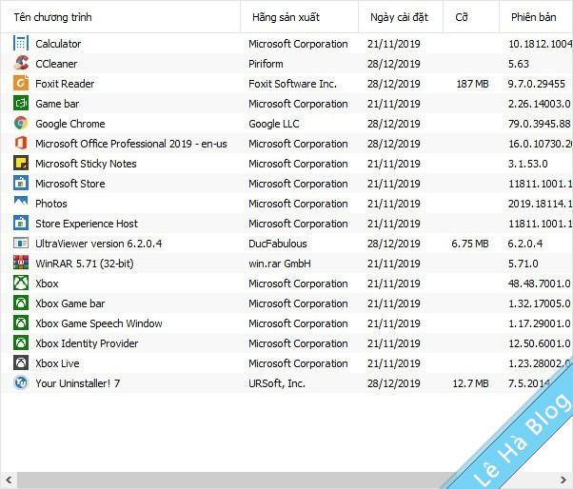
Task: Click the 6.75 MB size cell
Action: (470, 244)
